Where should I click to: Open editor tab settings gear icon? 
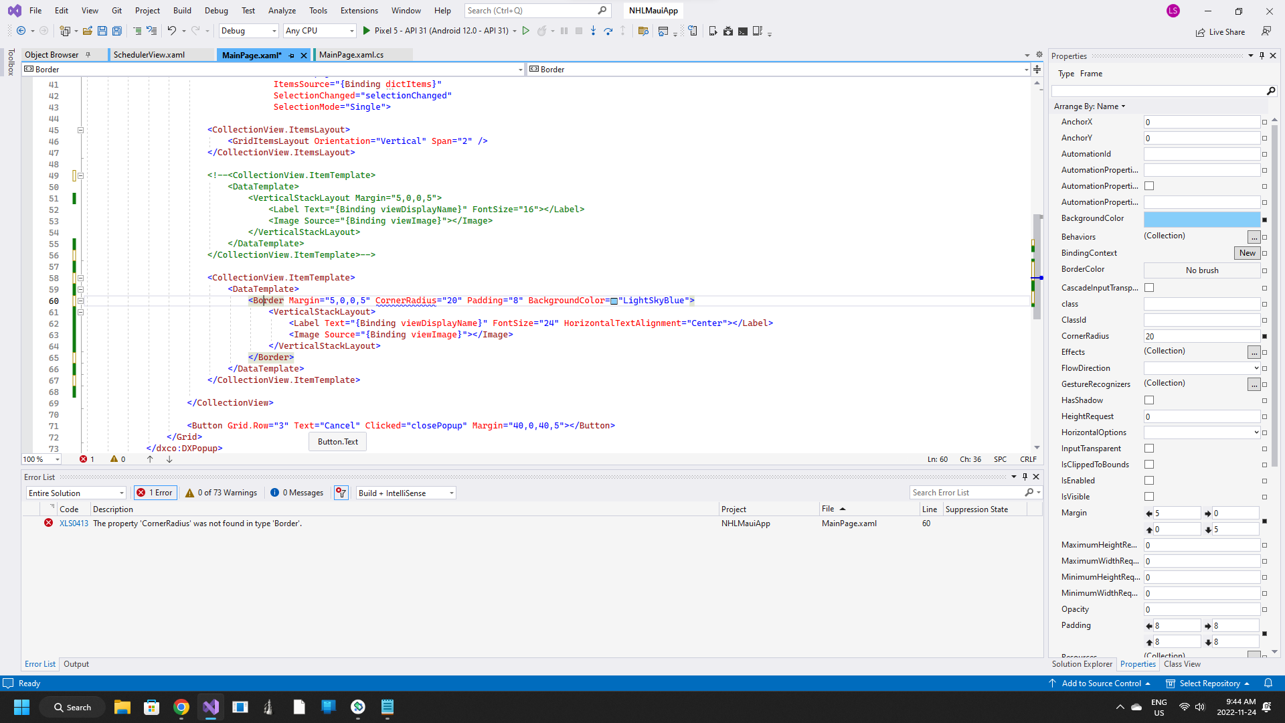(x=1039, y=54)
